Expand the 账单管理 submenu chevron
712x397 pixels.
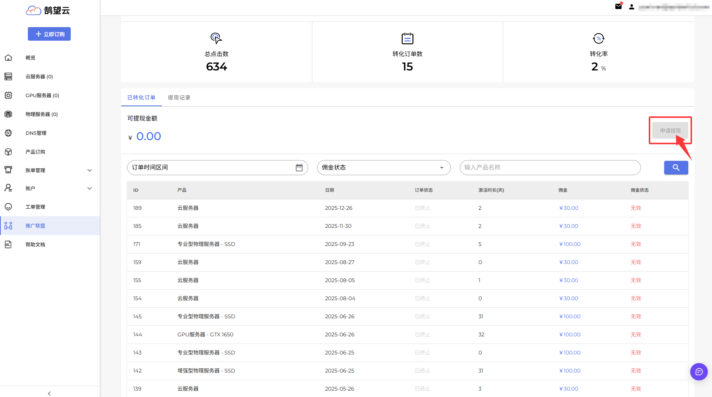click(90, 170)
